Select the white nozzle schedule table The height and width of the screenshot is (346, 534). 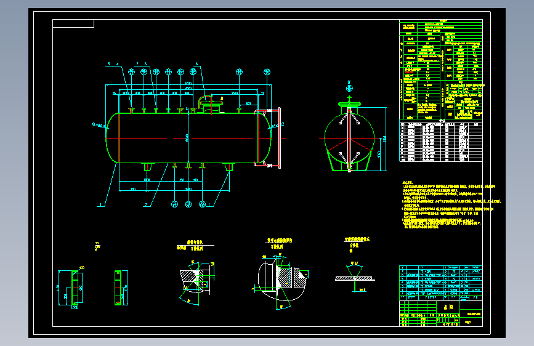point(441,141)
